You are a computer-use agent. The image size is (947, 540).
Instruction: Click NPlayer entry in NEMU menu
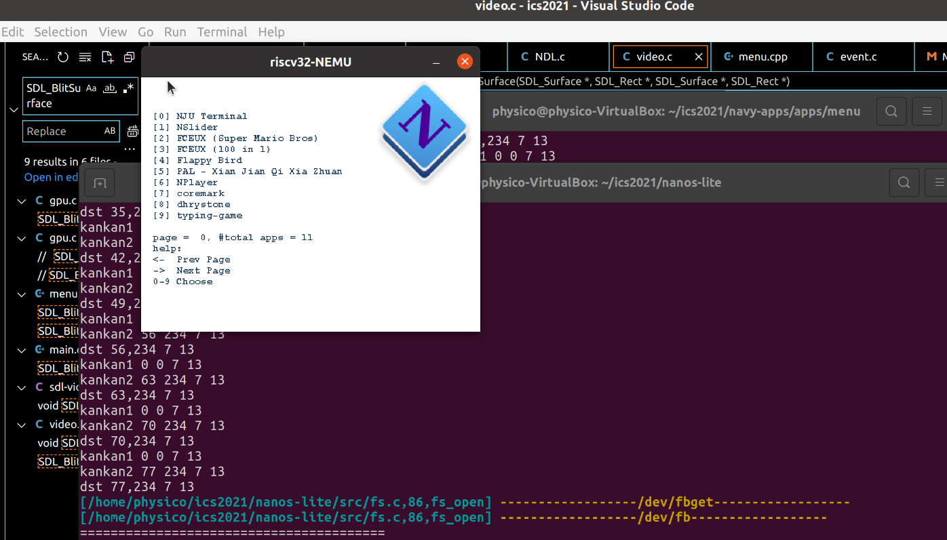[x=186, y=182]
